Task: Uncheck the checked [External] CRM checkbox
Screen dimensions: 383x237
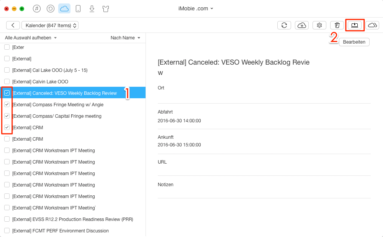Action: click(7, 127)
